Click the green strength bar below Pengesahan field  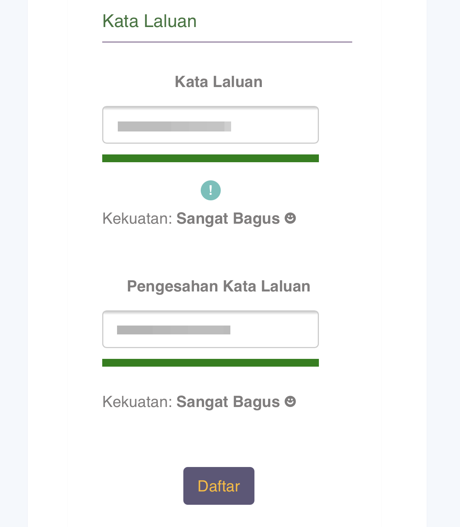click(x=210, y=363)
